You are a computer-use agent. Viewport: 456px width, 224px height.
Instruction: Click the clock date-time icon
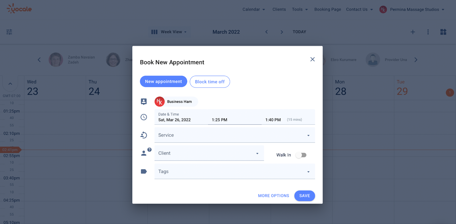click(x=144, y=117)
